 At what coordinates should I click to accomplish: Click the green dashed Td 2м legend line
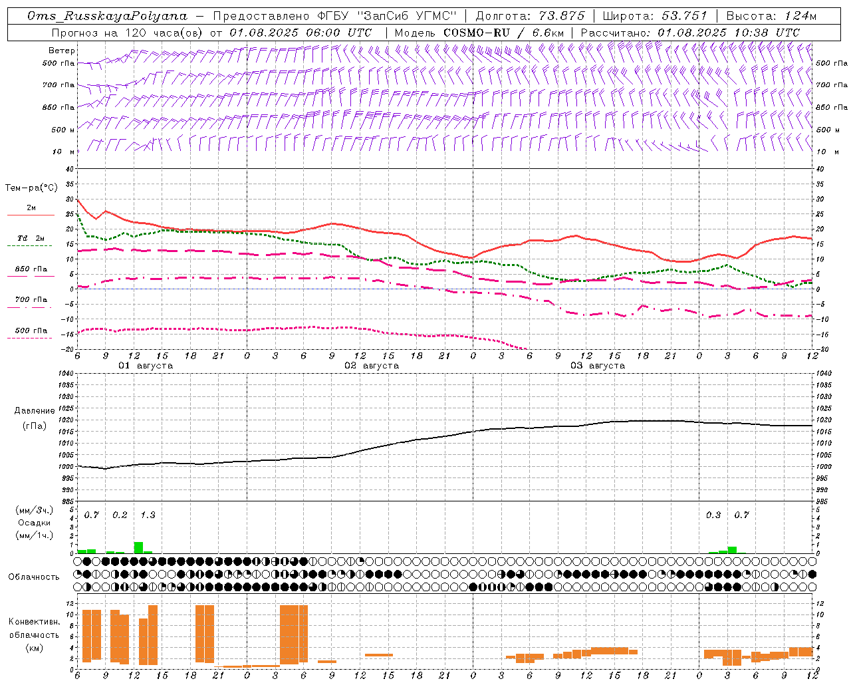(x=29, y=246)
